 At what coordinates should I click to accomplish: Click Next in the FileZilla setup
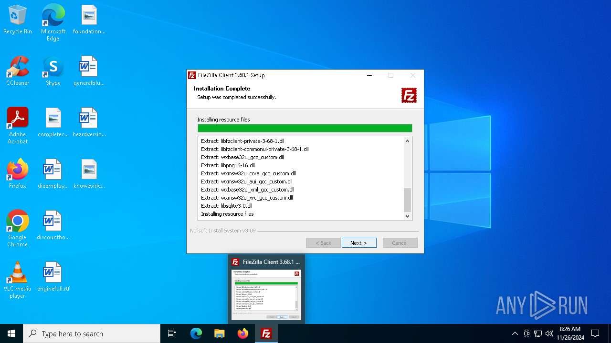(359, 243)
